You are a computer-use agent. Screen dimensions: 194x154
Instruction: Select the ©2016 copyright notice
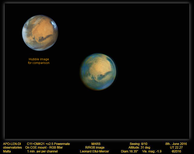click(x=176, y=151)
